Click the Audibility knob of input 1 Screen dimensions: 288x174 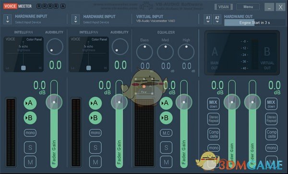55,46
